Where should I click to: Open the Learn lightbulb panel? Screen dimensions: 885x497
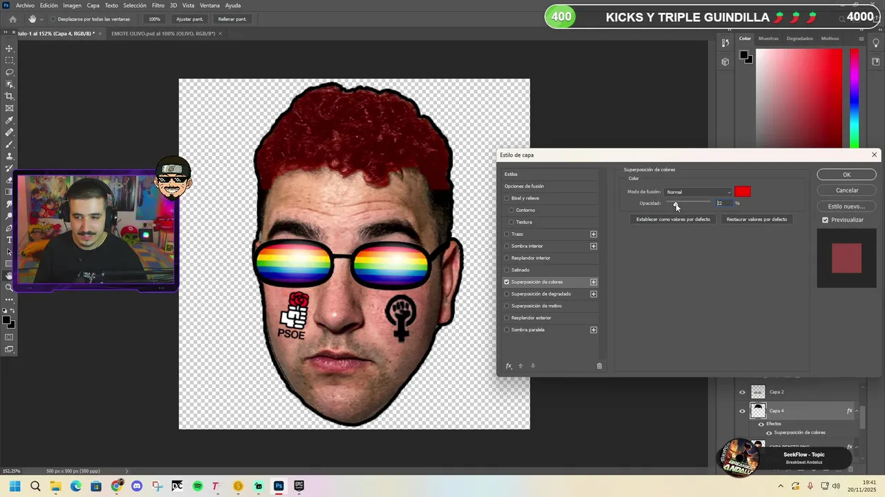click(x=876, y=43)
